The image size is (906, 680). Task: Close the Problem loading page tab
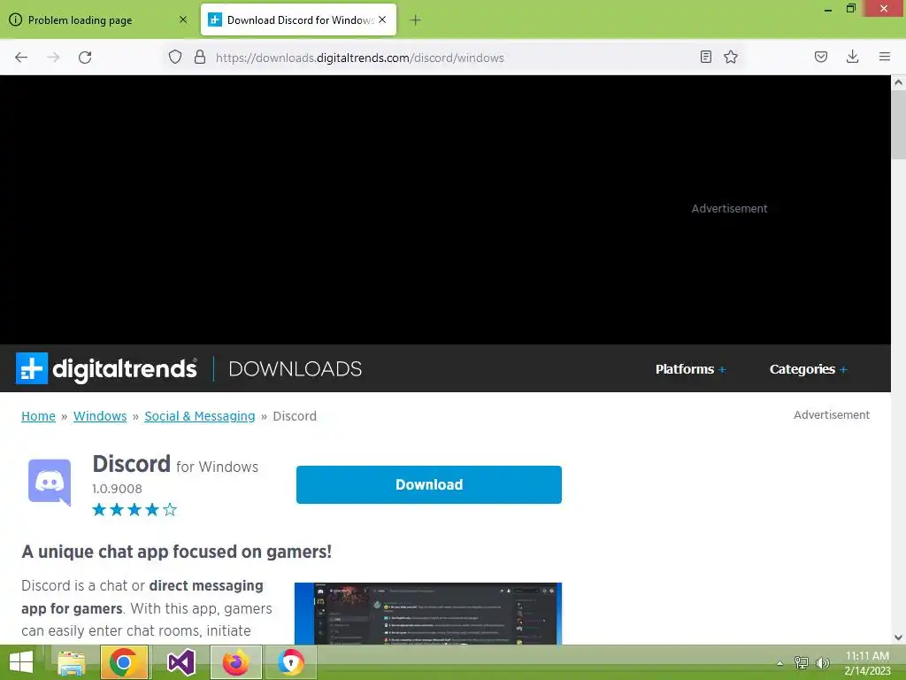(183, 19)
